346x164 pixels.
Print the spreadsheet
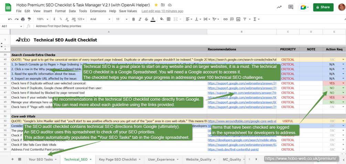coord(23,19)
